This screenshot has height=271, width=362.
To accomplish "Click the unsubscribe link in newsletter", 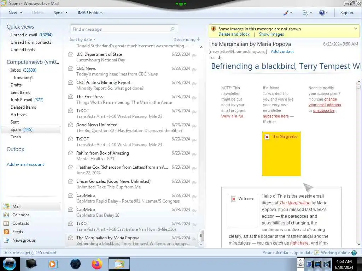I will pos(324,110).
